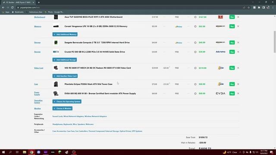Open the Monitor category link

(x=38, y=108)
